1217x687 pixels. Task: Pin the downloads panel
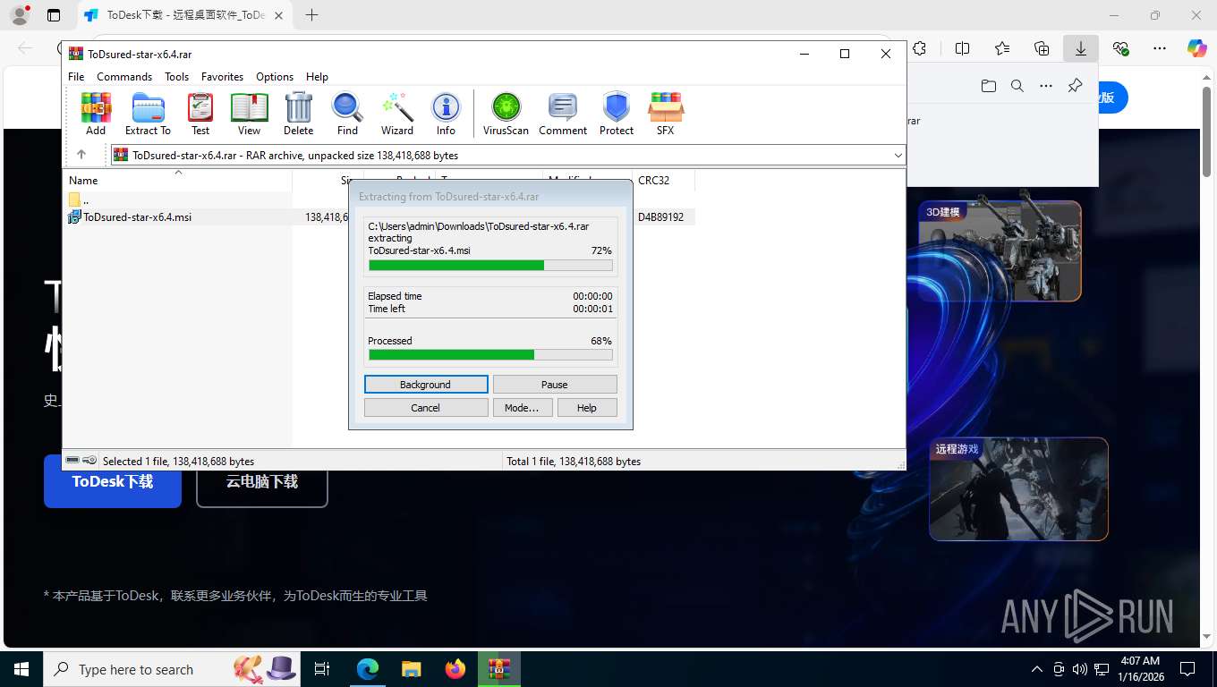(x=1075, y=86)
